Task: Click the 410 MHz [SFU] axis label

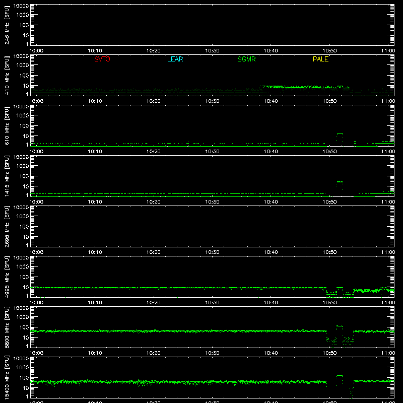Action: (7, 75)
